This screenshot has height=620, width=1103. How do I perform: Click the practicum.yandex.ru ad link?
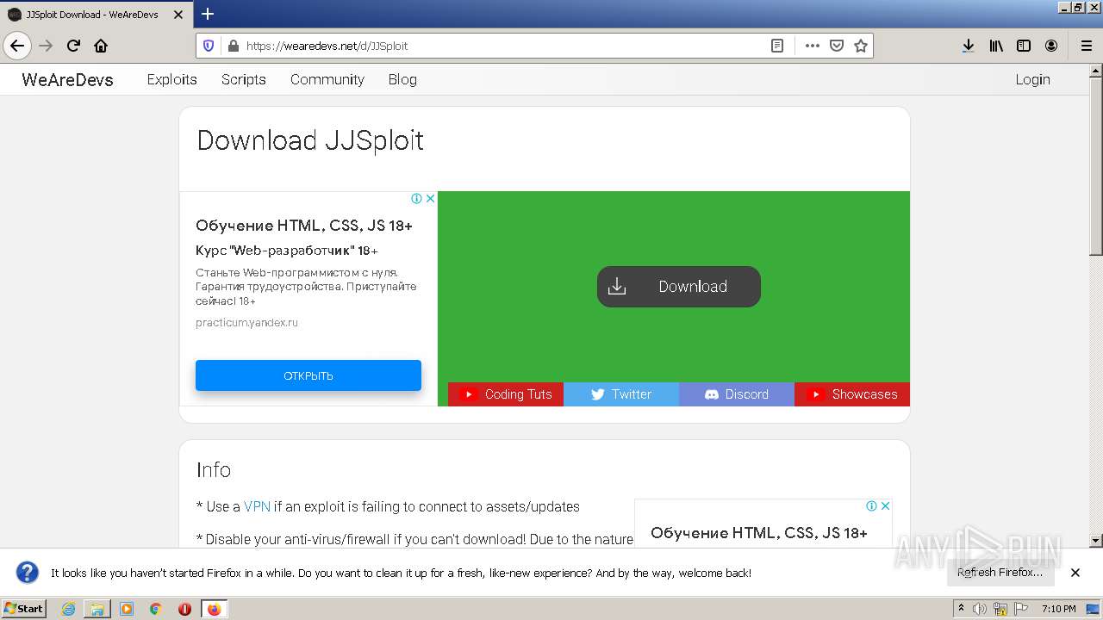tap(246, 322)
